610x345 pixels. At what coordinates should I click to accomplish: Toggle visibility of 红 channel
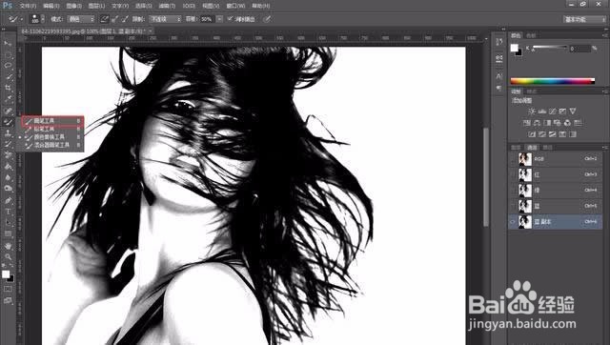click(513, 174)
